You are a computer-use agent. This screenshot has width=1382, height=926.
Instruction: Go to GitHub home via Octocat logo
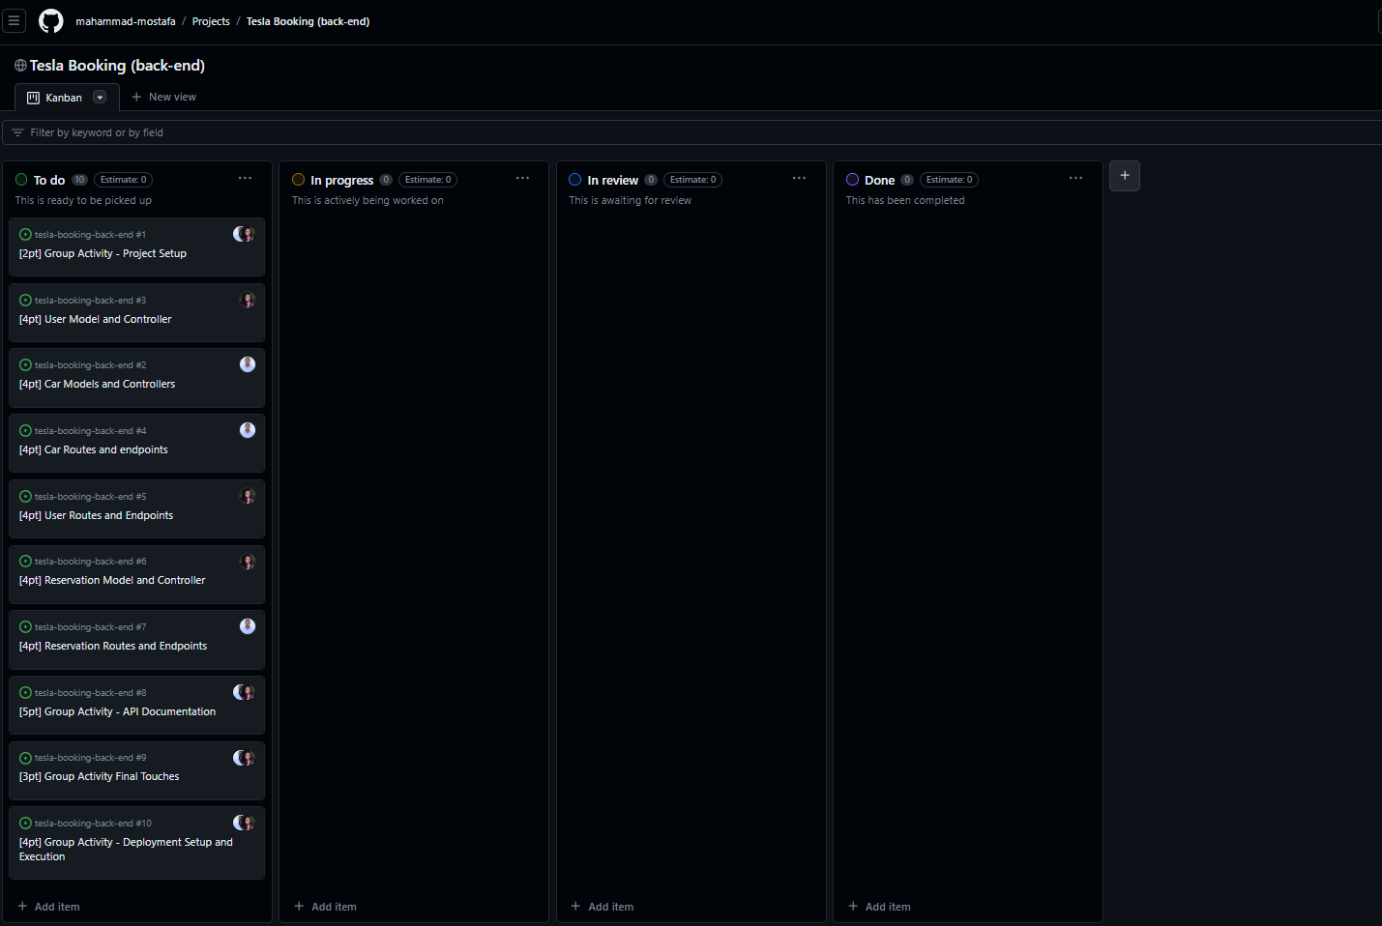coord(50,20)
